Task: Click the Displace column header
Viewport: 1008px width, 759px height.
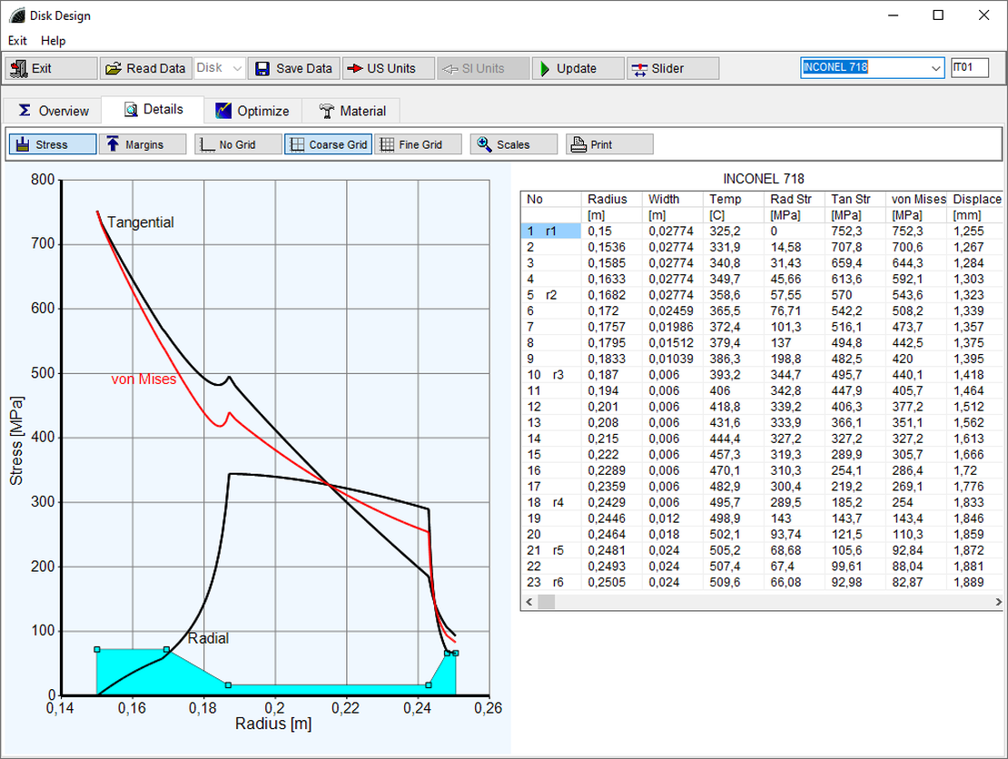Action: 976,199
